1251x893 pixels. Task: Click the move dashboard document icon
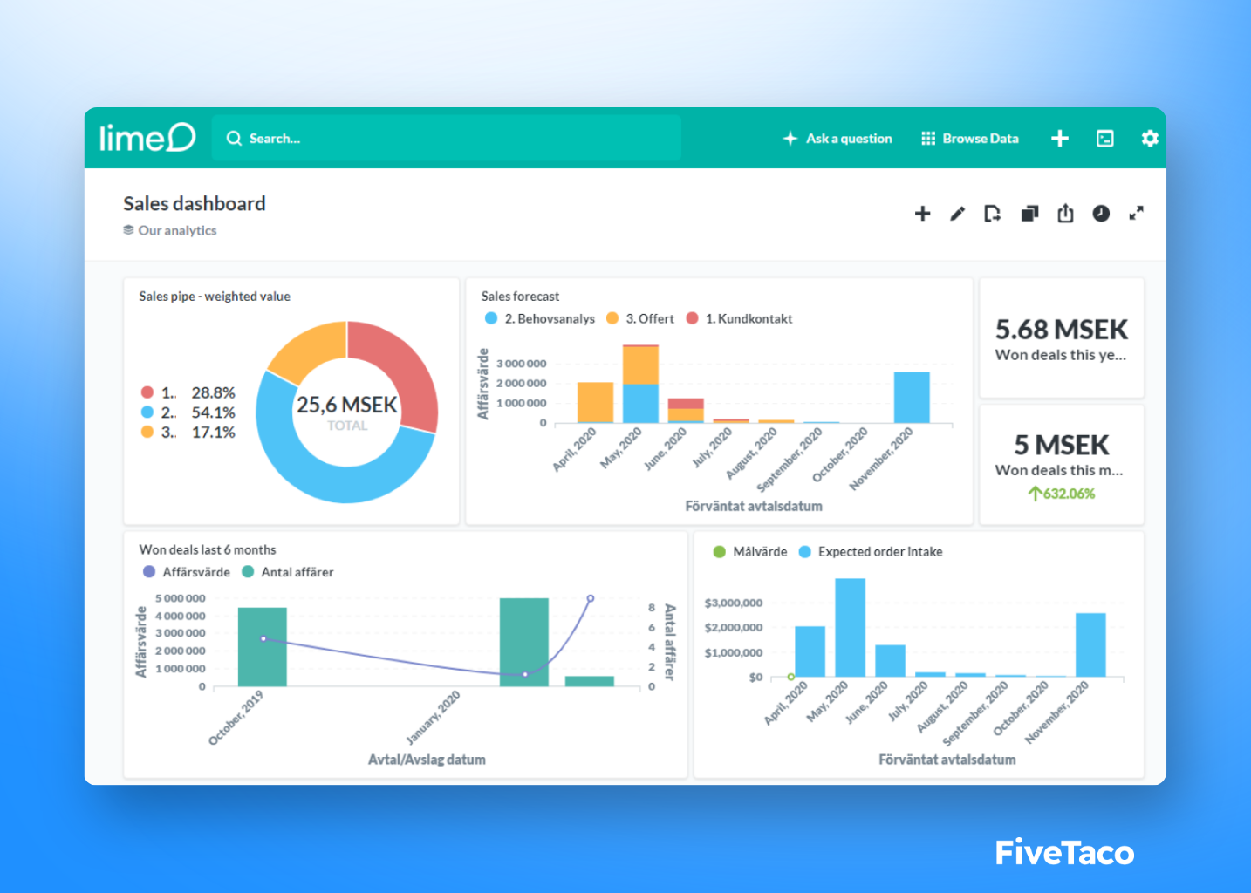(x=993, y=214)
